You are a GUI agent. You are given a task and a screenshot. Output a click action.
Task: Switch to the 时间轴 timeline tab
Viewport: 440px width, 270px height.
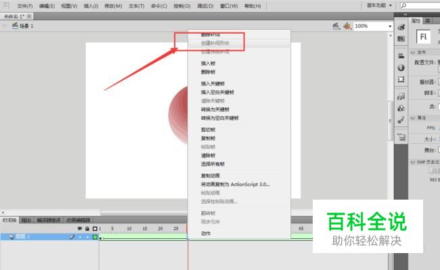point(9,220)
